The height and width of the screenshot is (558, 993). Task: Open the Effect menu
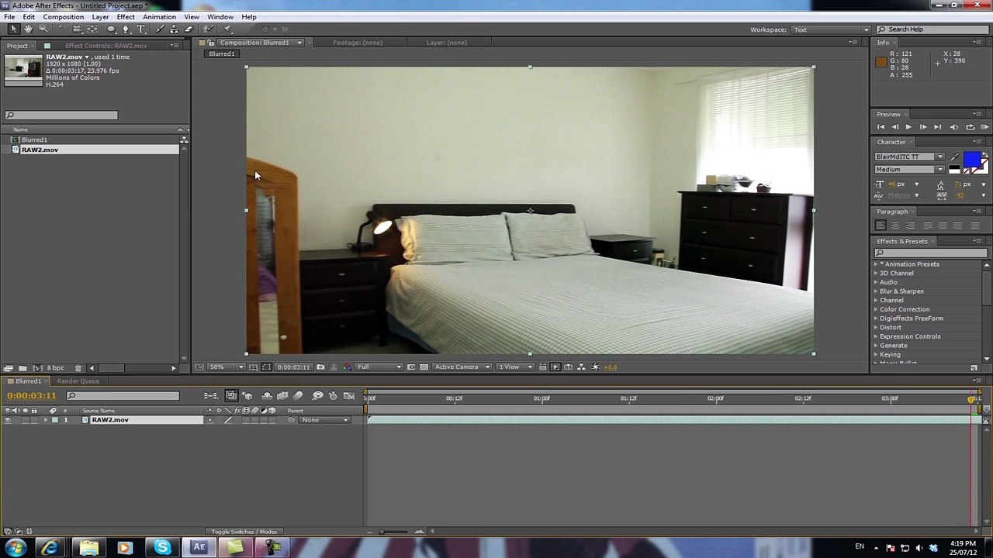126,17
